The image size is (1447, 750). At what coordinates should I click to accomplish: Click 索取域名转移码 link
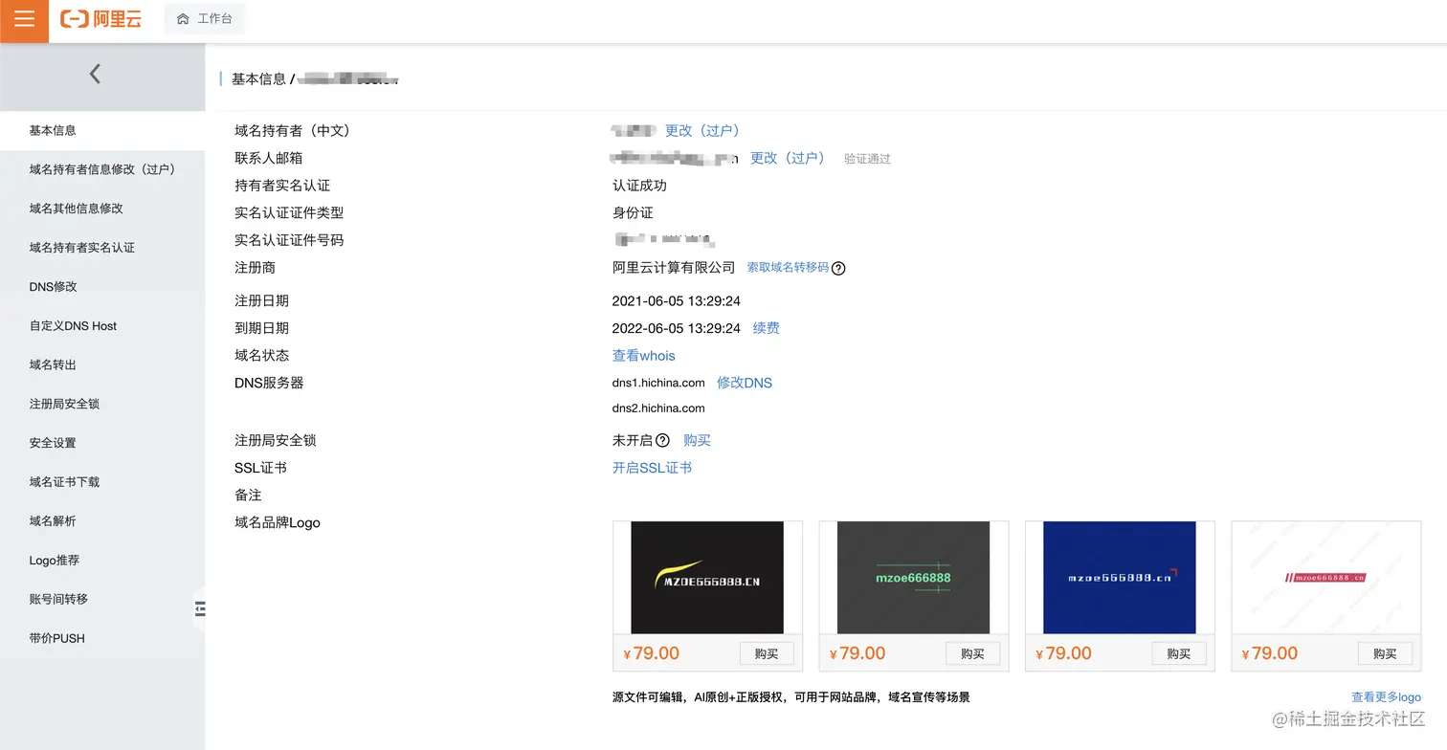[788, 268]
